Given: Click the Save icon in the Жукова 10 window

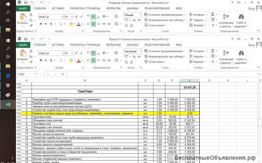Looking at the screenshot, I should 26,39.
